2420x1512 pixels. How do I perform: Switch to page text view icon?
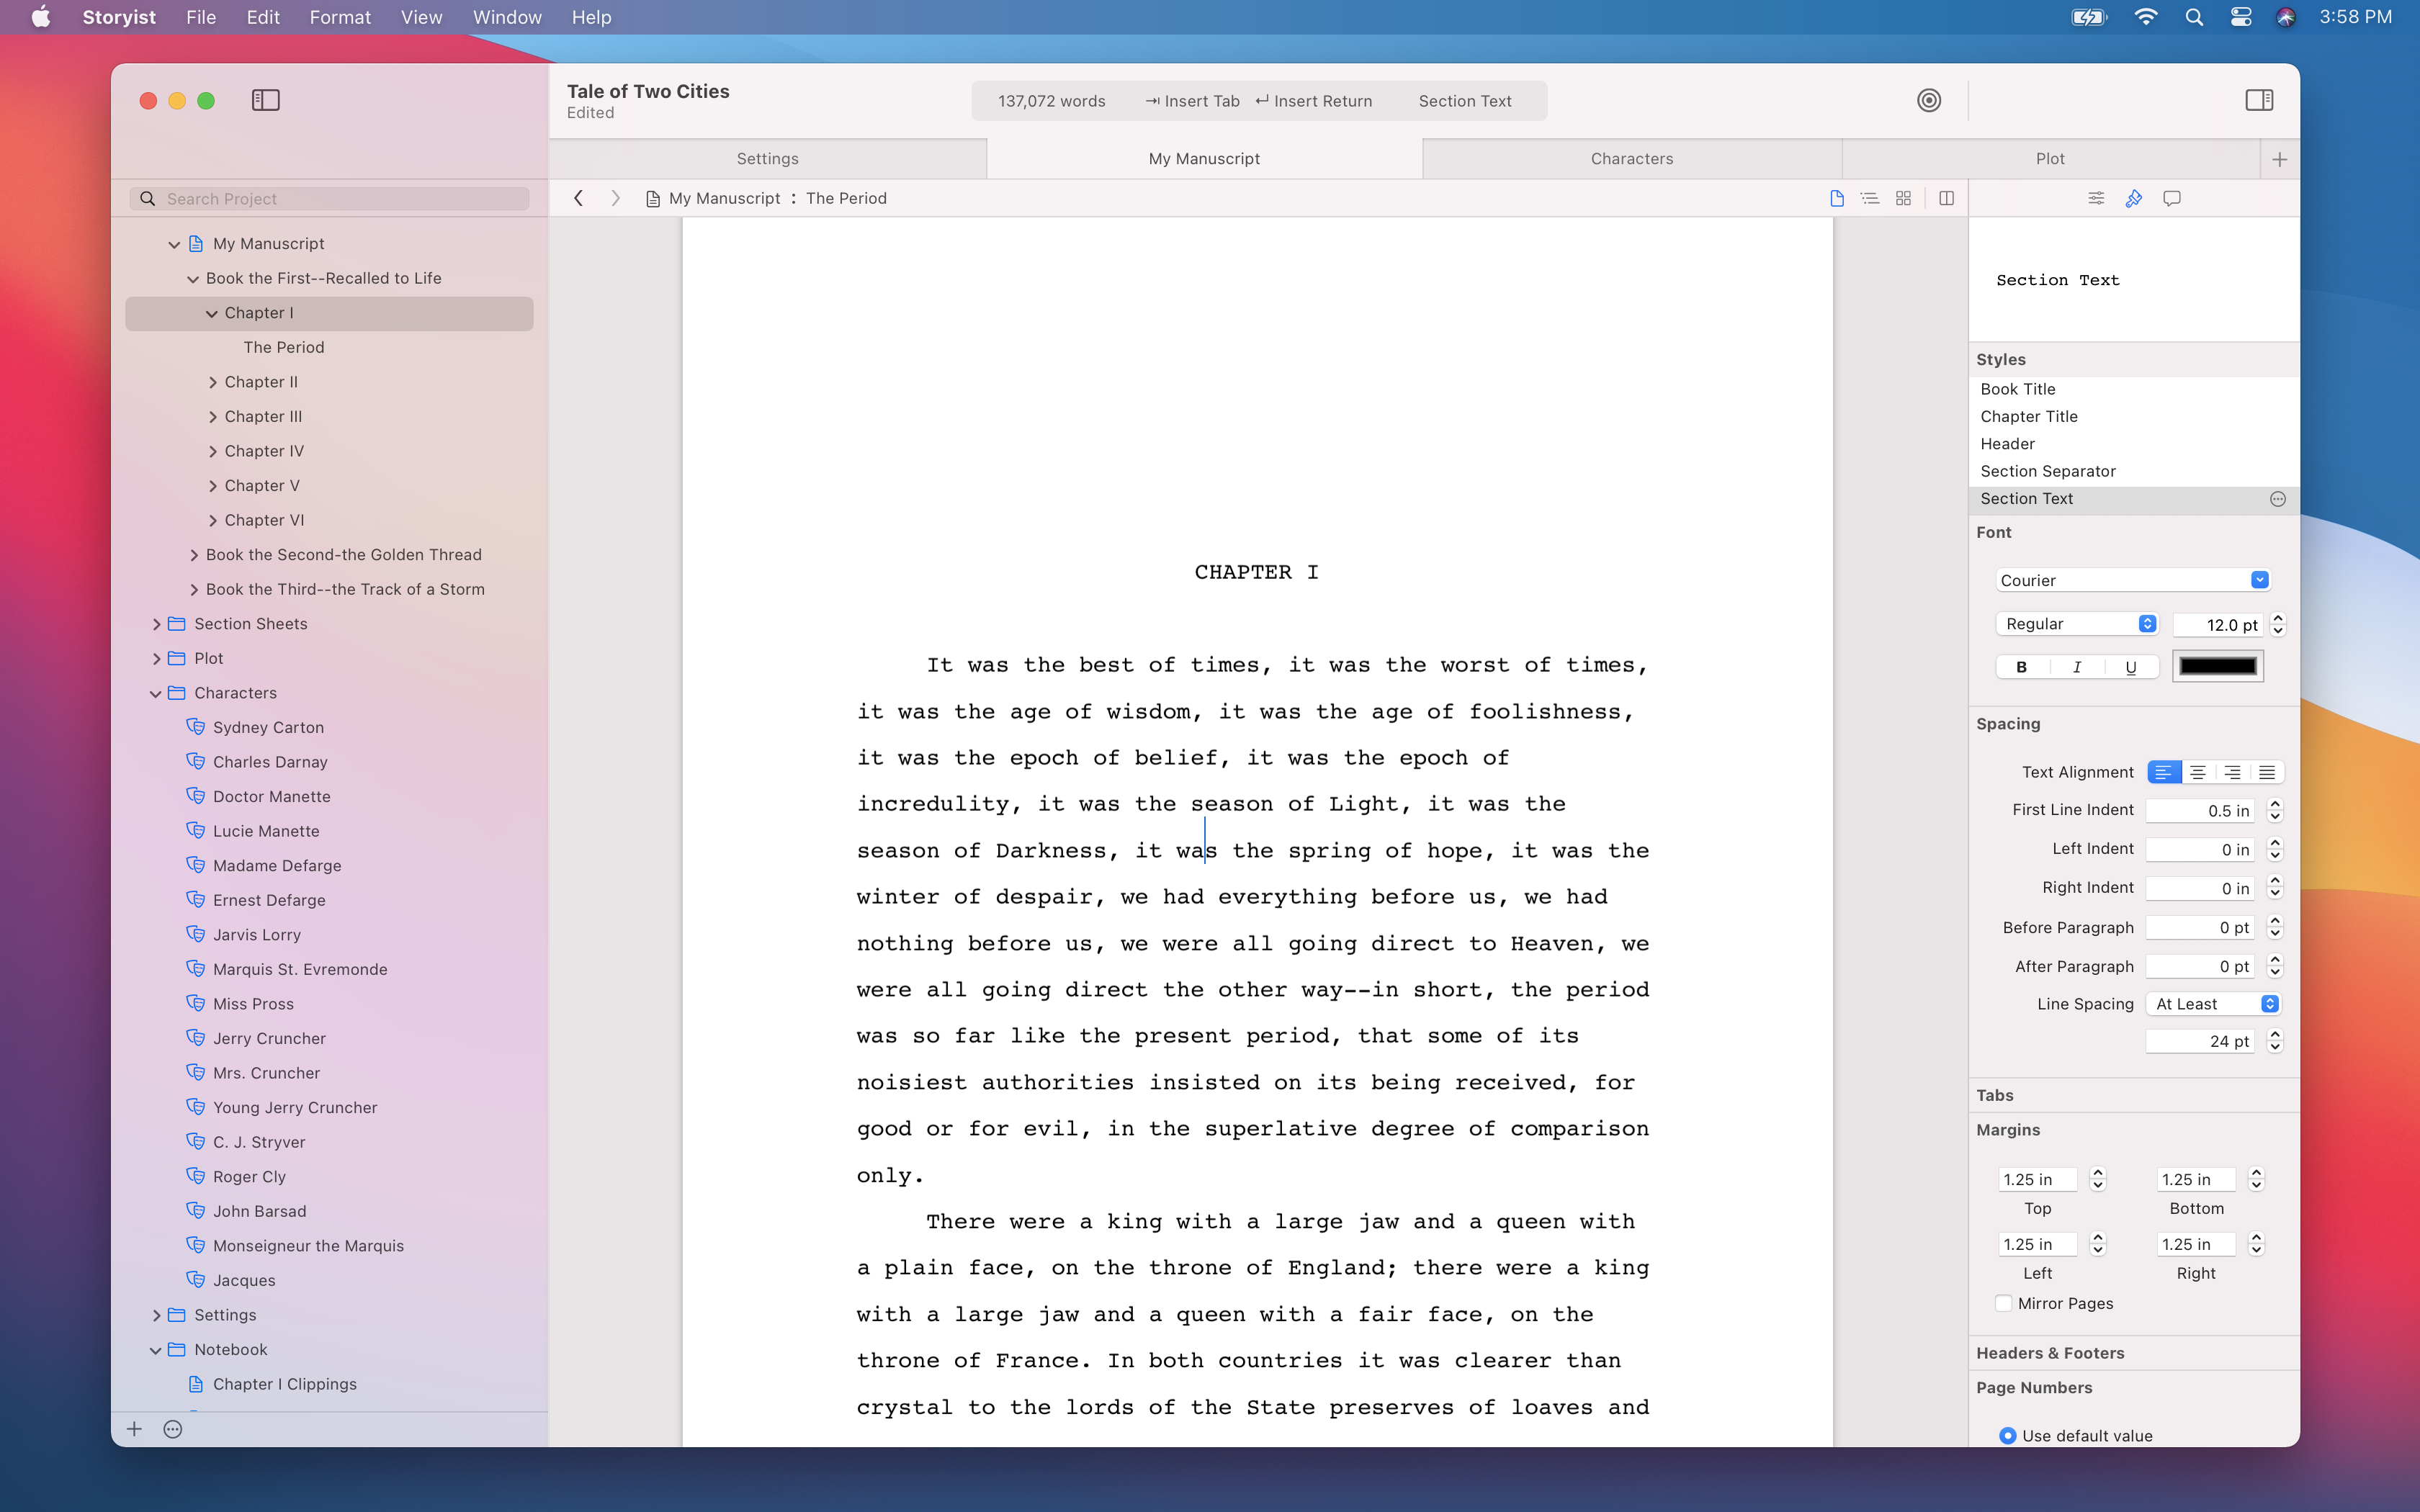pyautogui.click(x=1836, y=198)
